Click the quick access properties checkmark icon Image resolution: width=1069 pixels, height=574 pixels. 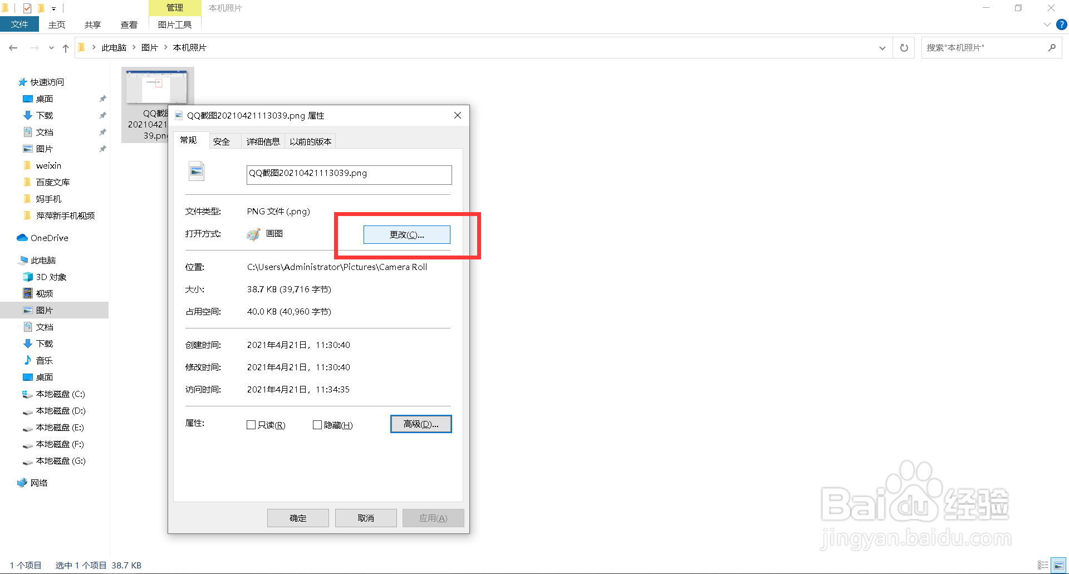click(27, 8)
